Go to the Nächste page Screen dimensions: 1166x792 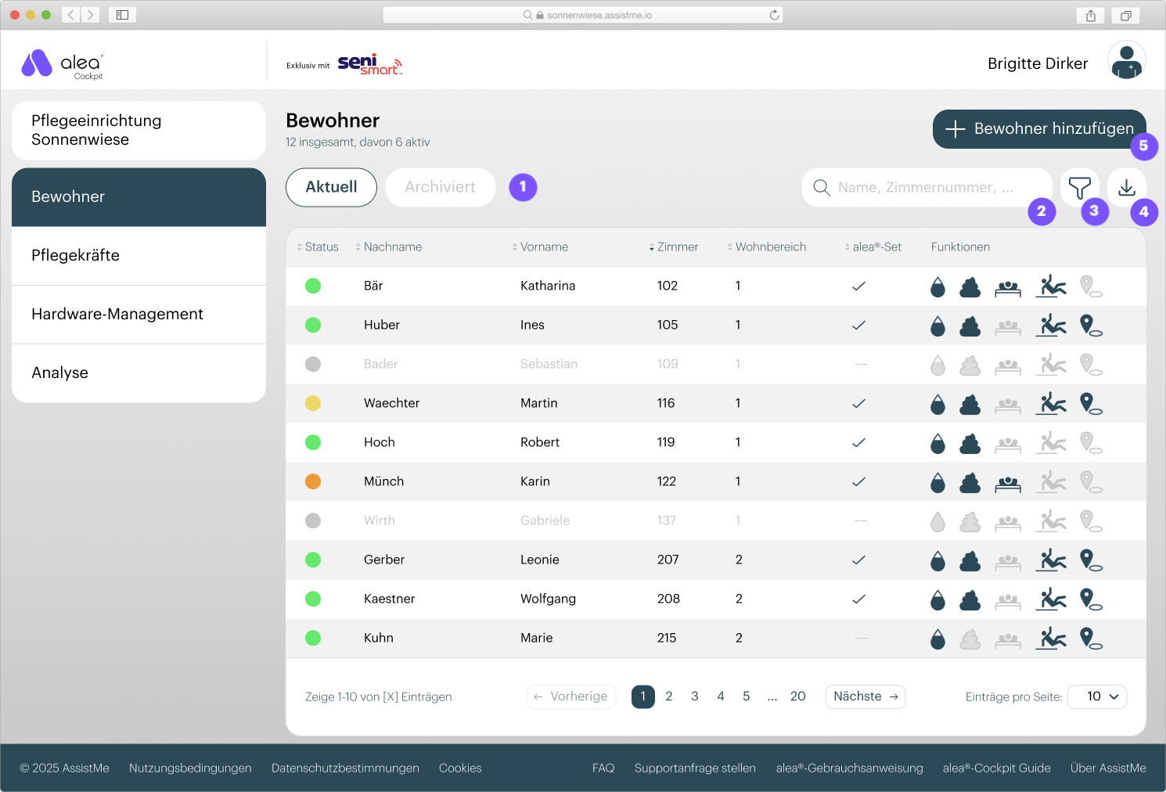(x=865, y=697)
